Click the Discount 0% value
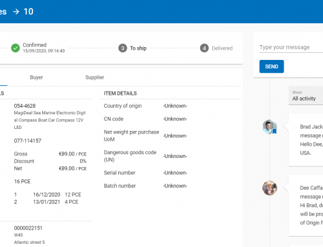Image resolution: width=323 pixels, height=247 pixels. pos(83,161)
